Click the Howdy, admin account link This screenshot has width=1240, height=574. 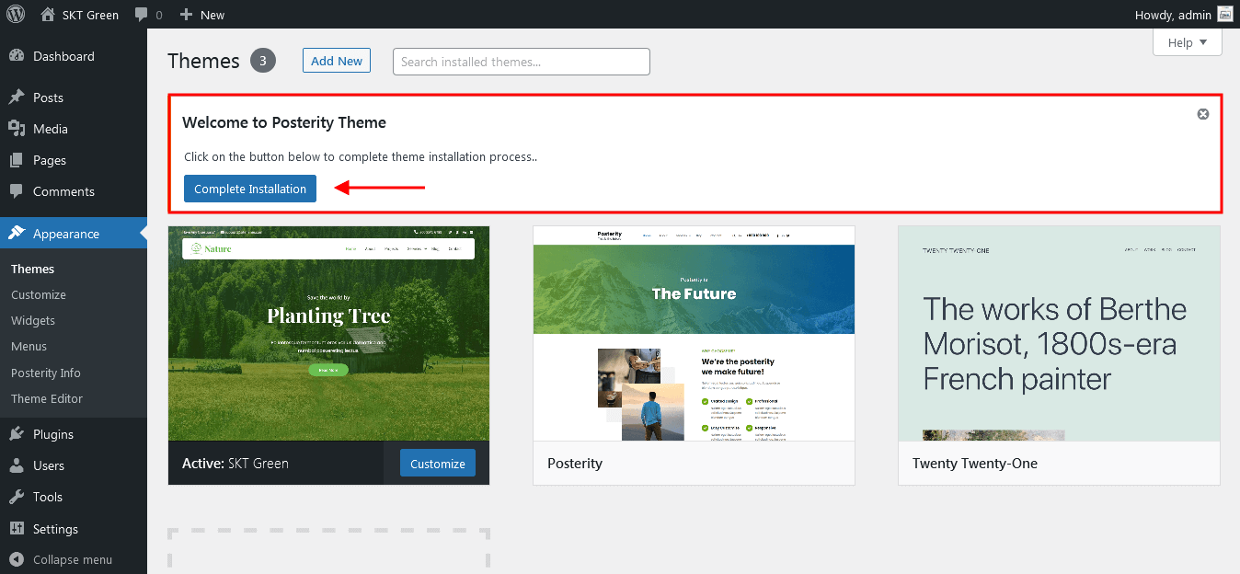tap(1173, 15)
